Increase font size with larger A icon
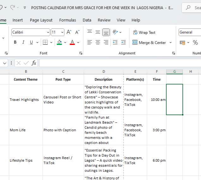 pyautogui.click(x=69, y=32)
